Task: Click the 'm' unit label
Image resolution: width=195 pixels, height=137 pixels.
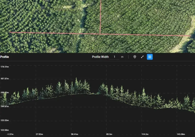Action: [122, 57]
